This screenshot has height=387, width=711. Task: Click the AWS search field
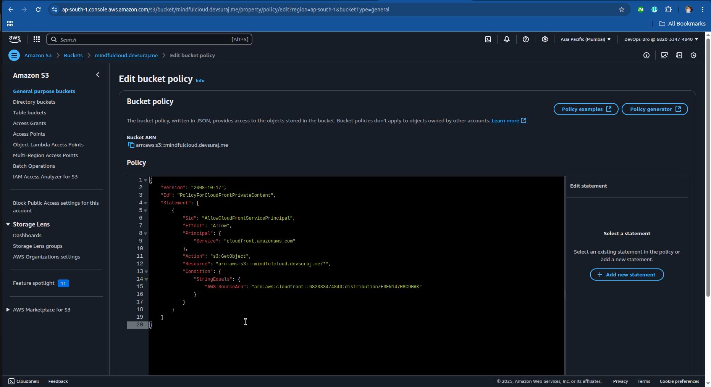[149, 39]
